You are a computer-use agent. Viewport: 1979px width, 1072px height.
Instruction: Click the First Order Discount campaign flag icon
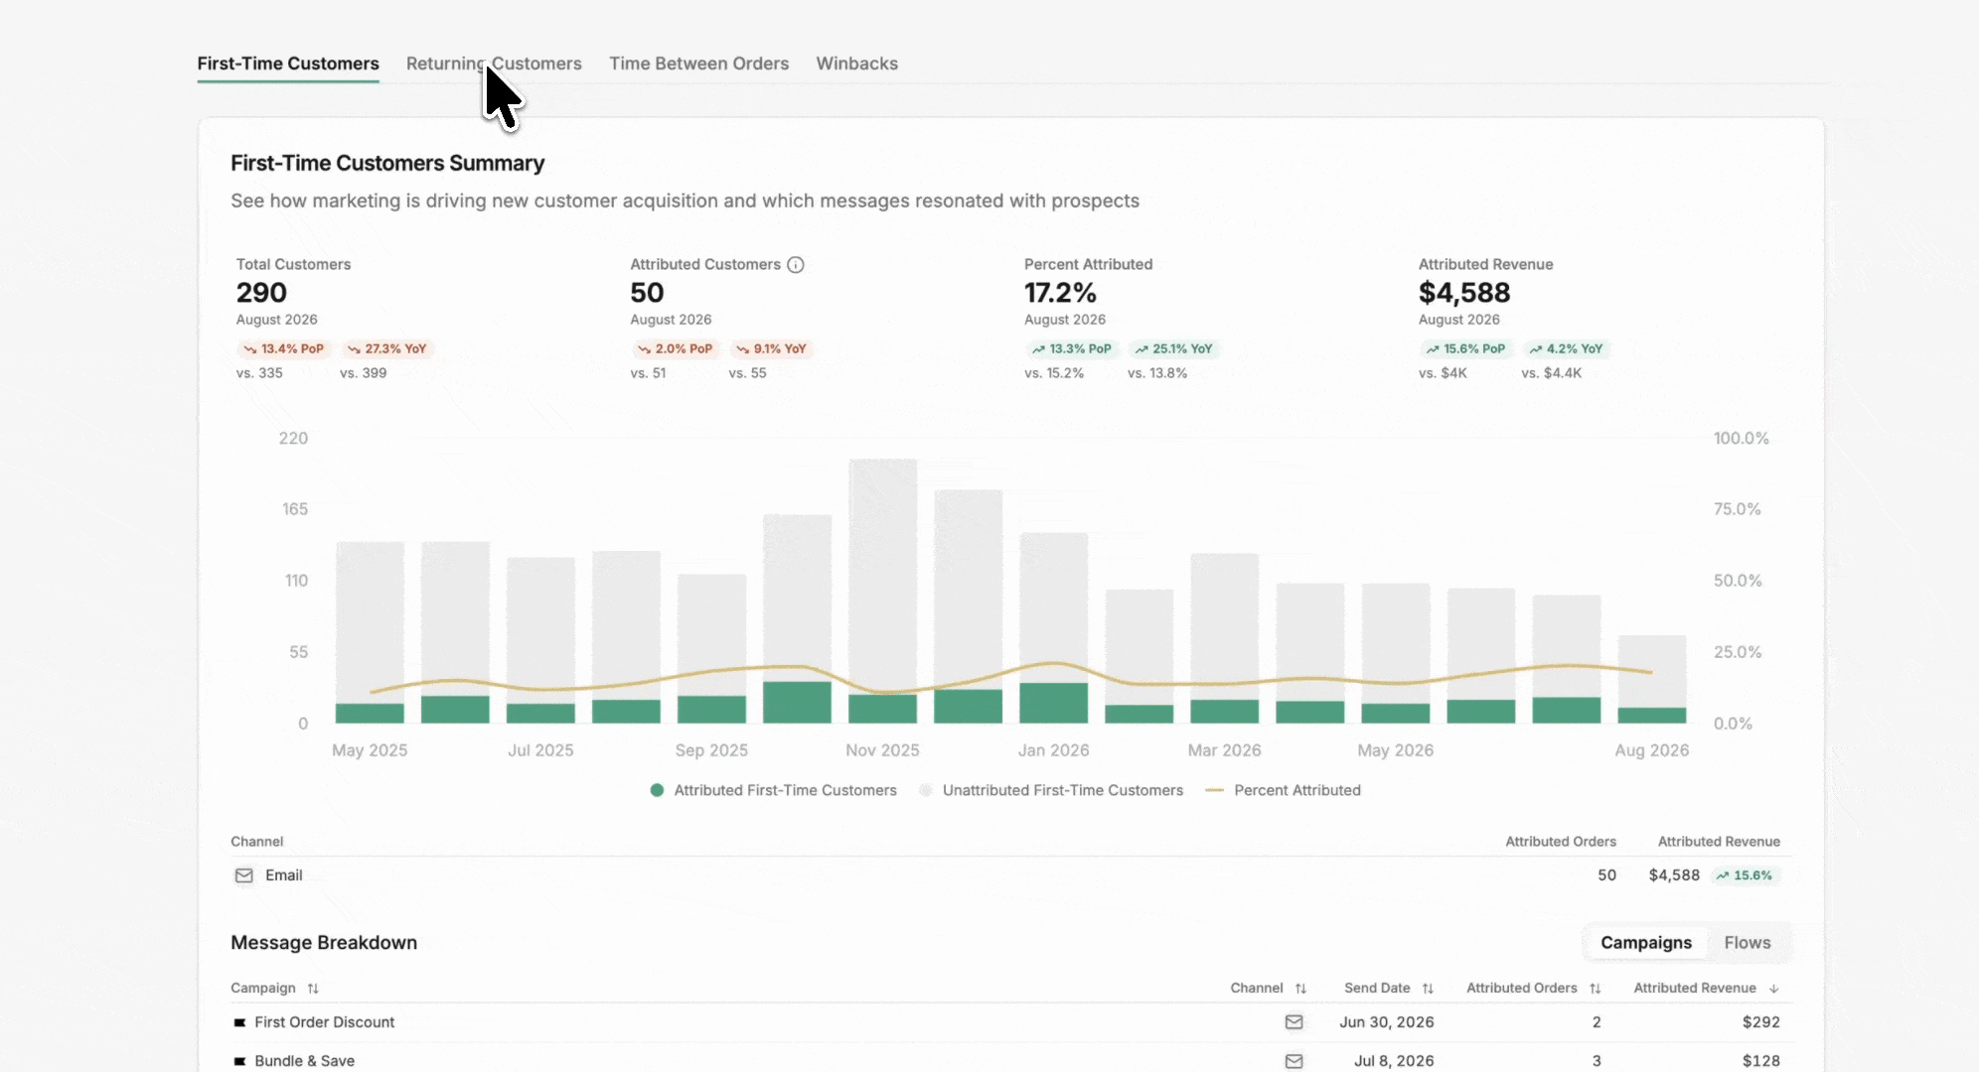(x=239, y=1022)
